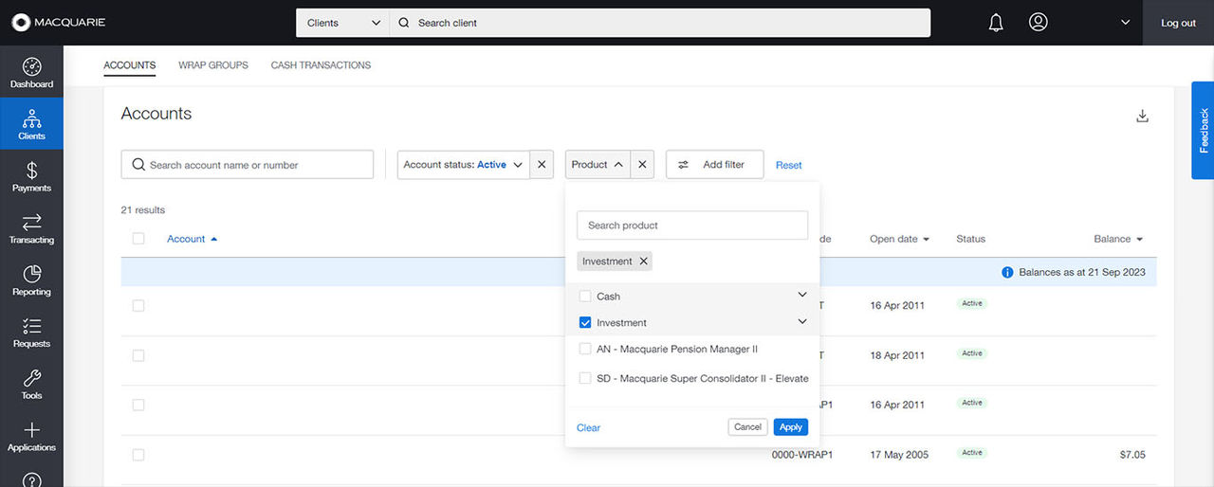Click the Macquarie logo
The image size is (1214, 487).
pos(58,23)
